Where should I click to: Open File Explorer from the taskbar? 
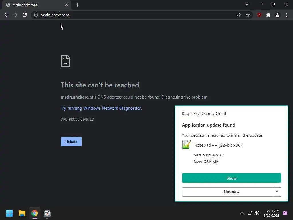click(x=22, y=213)
